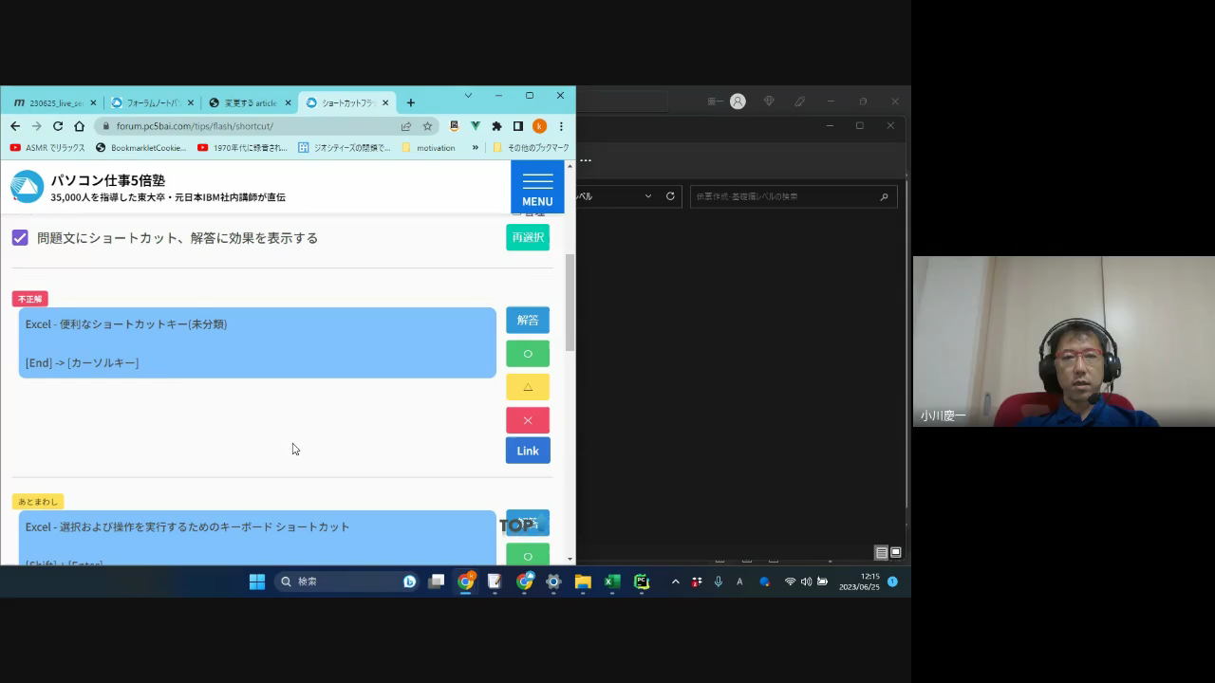Open Excel from the taskbar
The height and width of the screenshot is (683, 1215).
click(x=612, y=581)
